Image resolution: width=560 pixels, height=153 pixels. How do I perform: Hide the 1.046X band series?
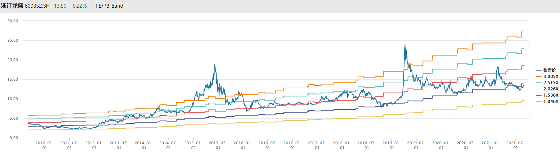[551, 102]
